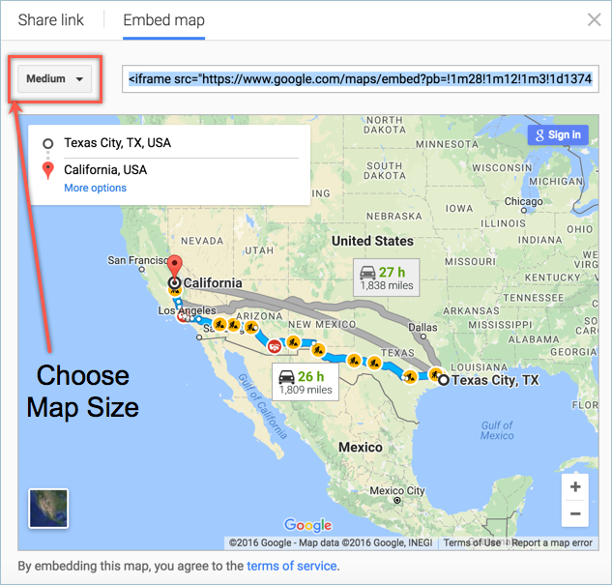
Task: Switch to the Share link tab
Action: pyautogui.click(x=51, y=19)
